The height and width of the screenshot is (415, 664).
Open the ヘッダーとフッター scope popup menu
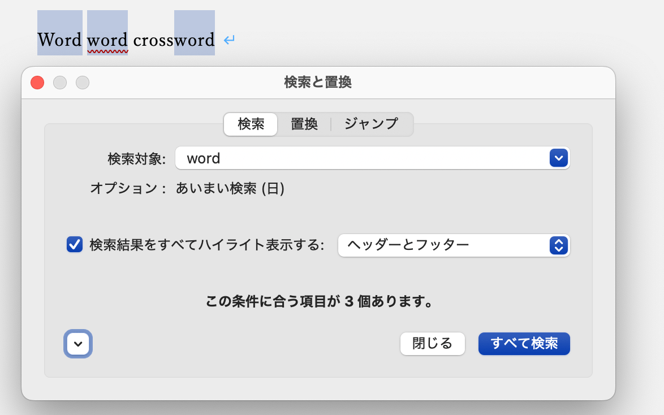pos(452,245)
